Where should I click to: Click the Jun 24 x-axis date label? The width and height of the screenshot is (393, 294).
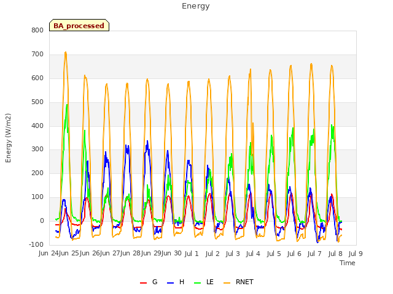[x=49, y=254]
